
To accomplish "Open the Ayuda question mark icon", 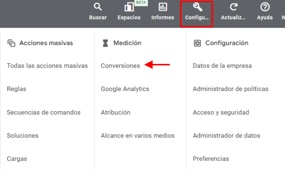I will tap(265, 7).
